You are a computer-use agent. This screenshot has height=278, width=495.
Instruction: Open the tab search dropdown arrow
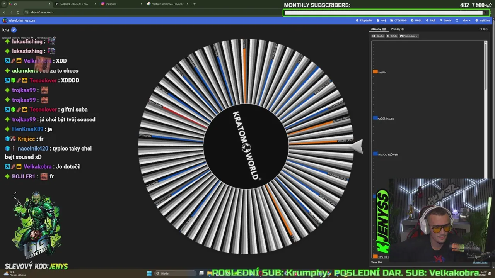(4, 4)
